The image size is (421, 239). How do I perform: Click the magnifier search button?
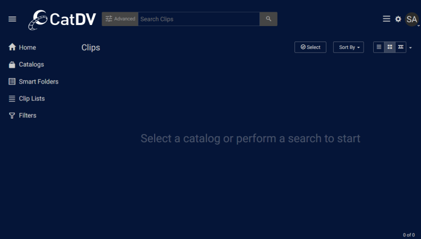click(268, 19)
